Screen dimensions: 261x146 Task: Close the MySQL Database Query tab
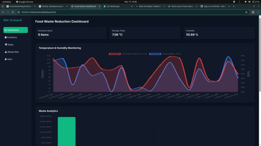click(67, 6)
